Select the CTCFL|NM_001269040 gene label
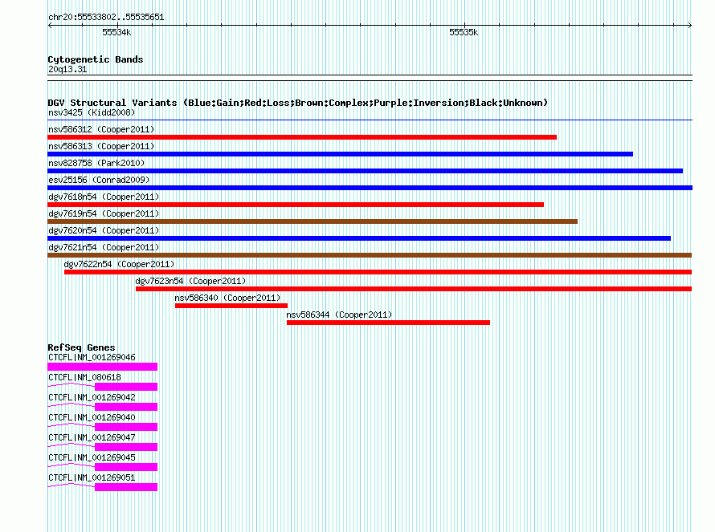 pyautogui.click(x=92, y=417)
